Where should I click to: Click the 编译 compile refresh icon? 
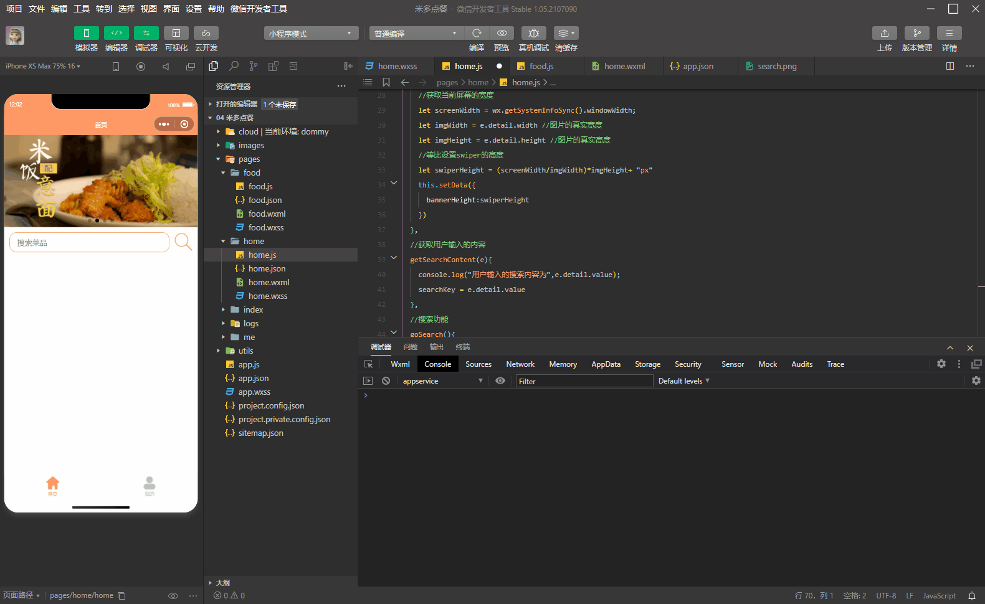477,33
